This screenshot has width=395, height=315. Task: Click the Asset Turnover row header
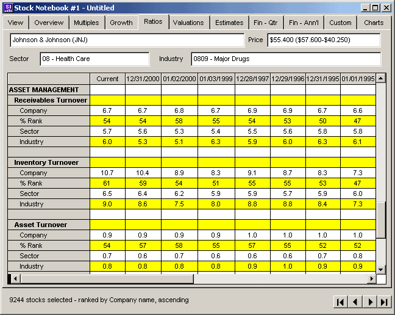[49, 225]
